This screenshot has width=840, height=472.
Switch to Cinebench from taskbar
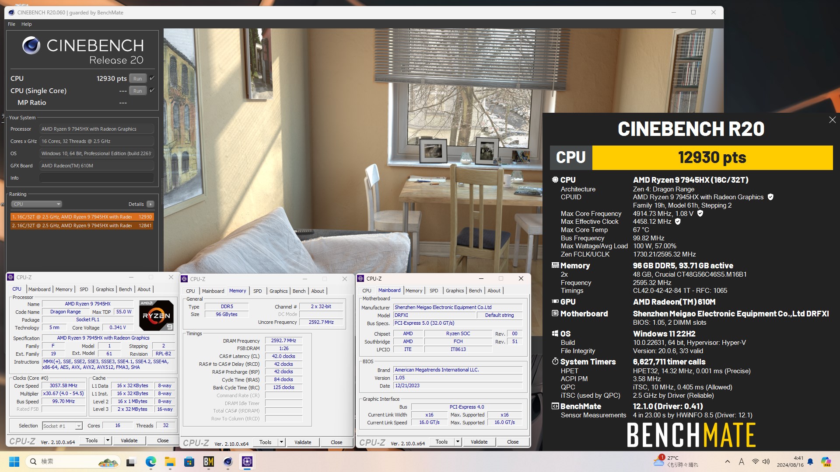[x=227, y=462]
